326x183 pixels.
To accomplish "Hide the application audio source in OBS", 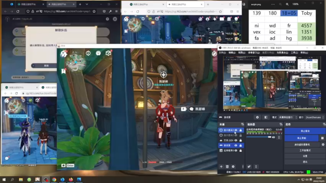I will click(x=236, y=150).
